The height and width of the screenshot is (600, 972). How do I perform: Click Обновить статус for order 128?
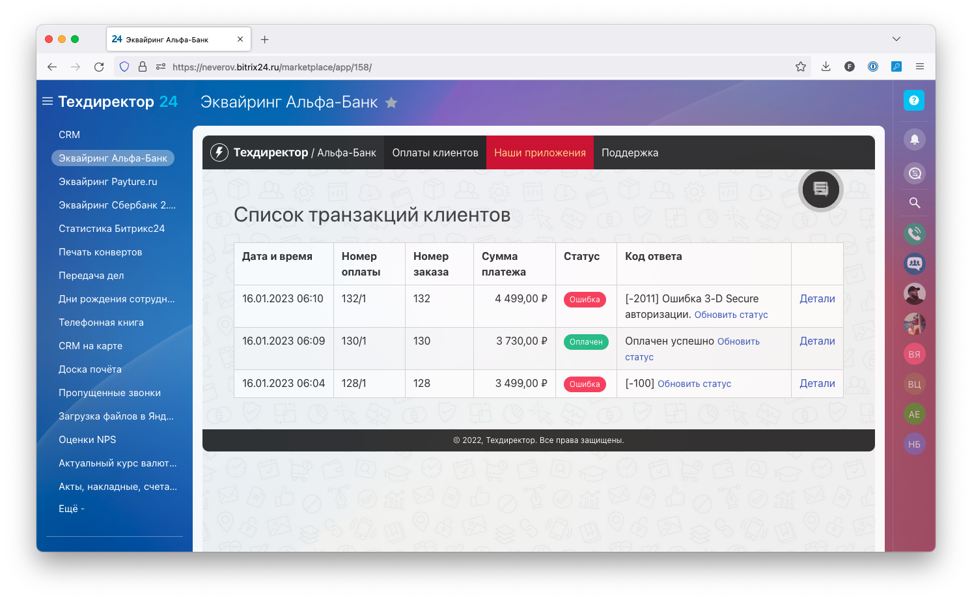point(694,384)
